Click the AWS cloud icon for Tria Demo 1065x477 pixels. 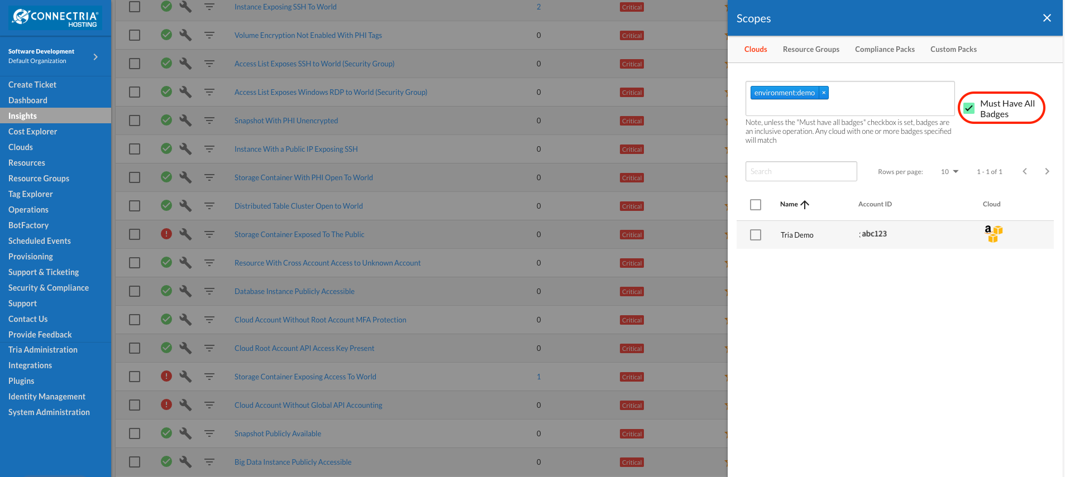[994, 234]
